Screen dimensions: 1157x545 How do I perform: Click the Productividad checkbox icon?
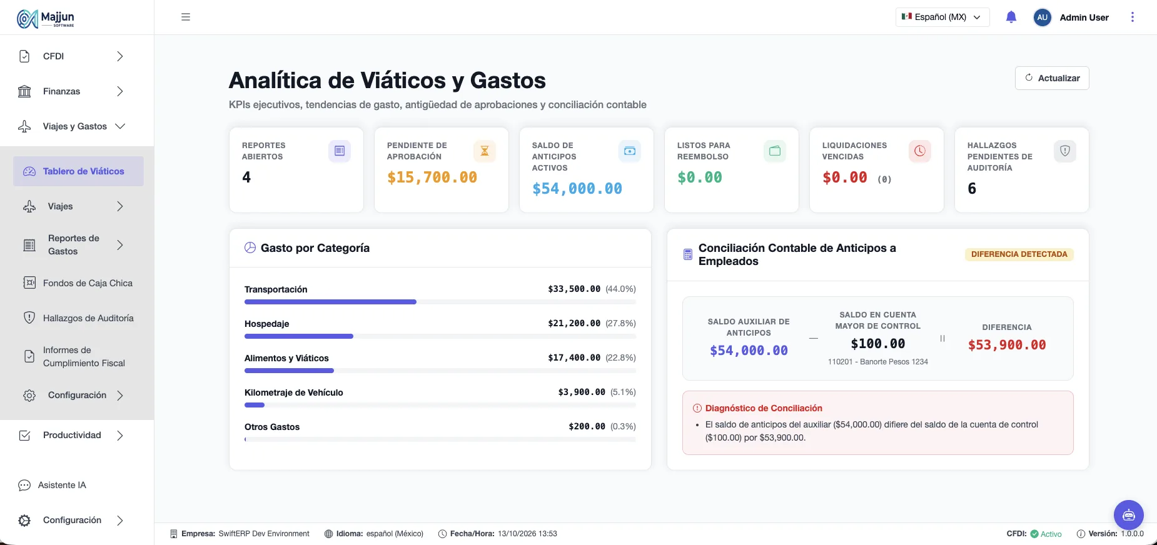coord(24,435)
